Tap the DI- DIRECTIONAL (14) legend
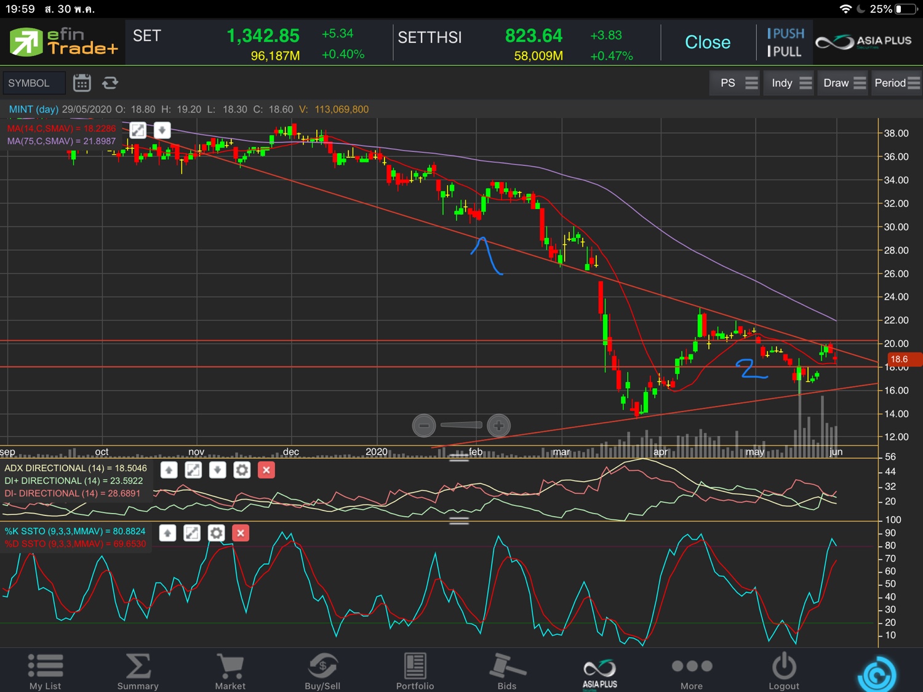Screen dimensions: 923x692 pos(73,493)
